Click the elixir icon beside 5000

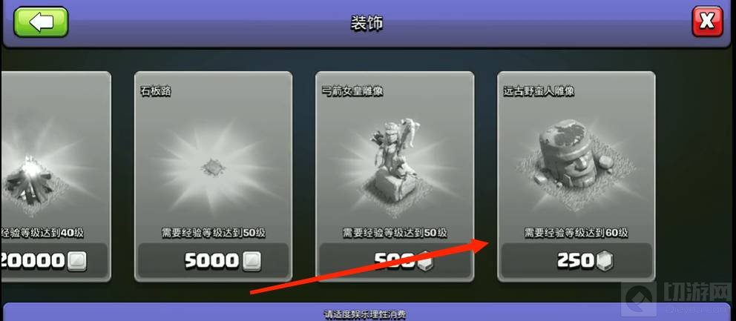point(251,261)
